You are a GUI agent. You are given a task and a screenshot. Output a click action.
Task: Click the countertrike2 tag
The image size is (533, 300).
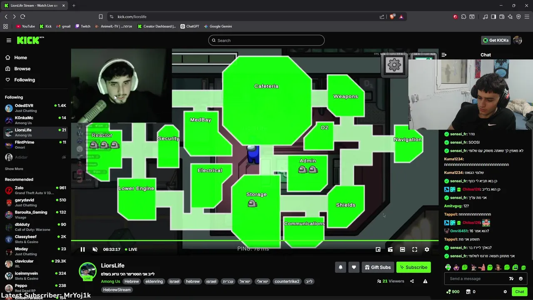click(x=287, y=281)
